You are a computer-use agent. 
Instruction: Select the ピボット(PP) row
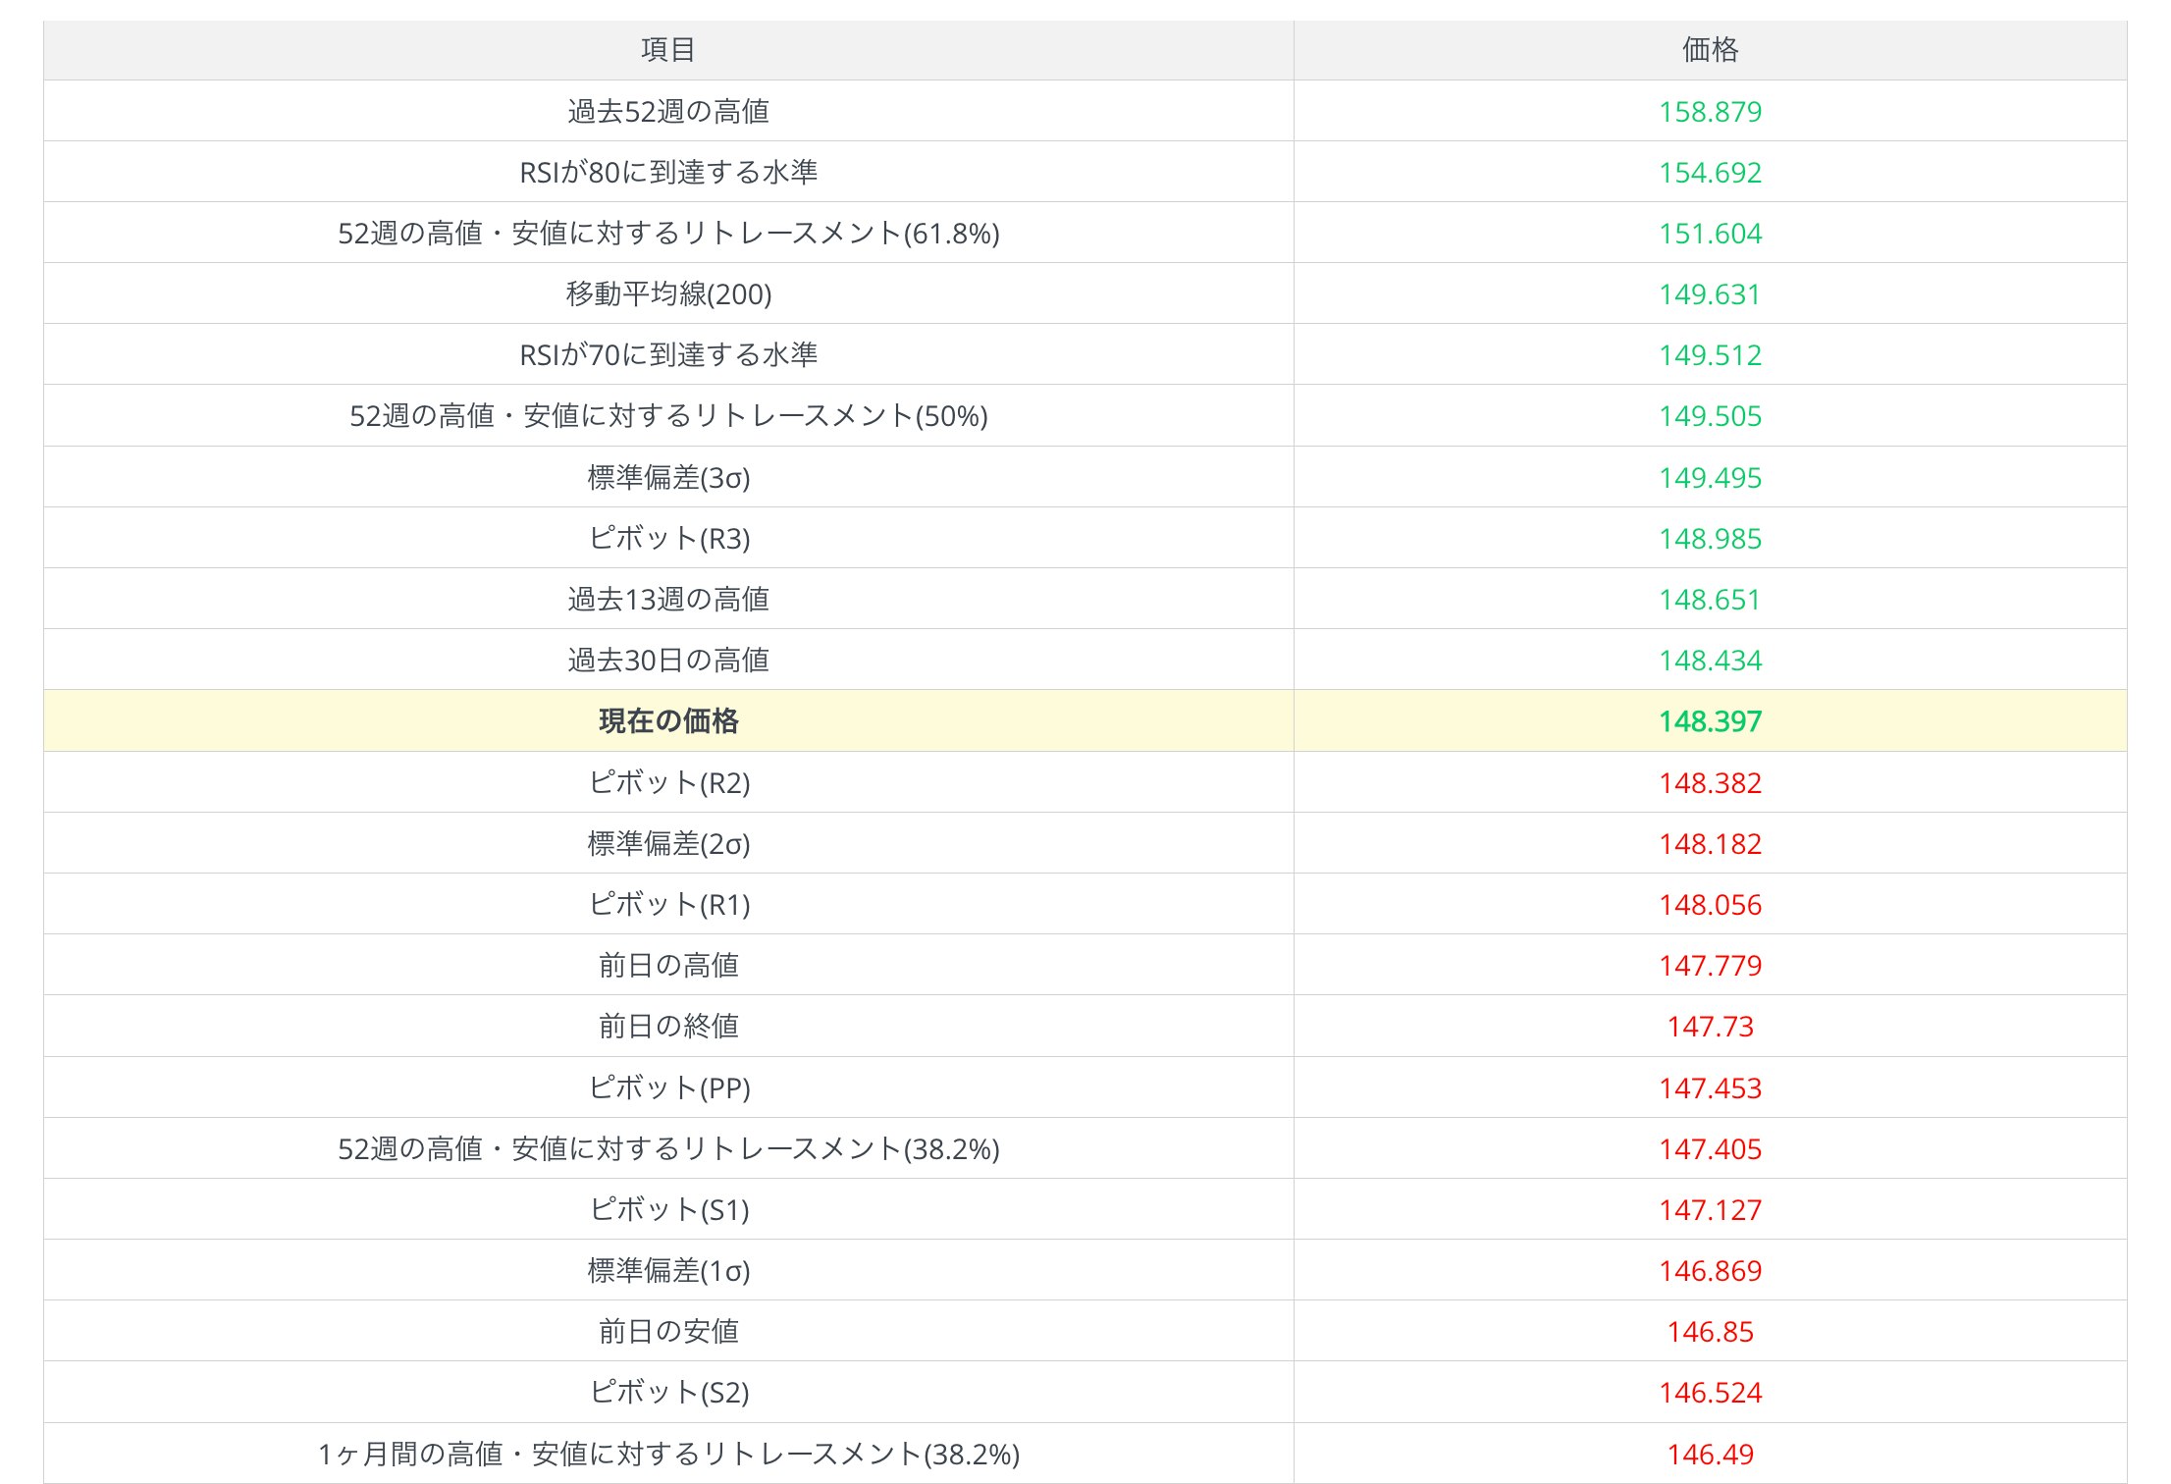(668, 1087)
